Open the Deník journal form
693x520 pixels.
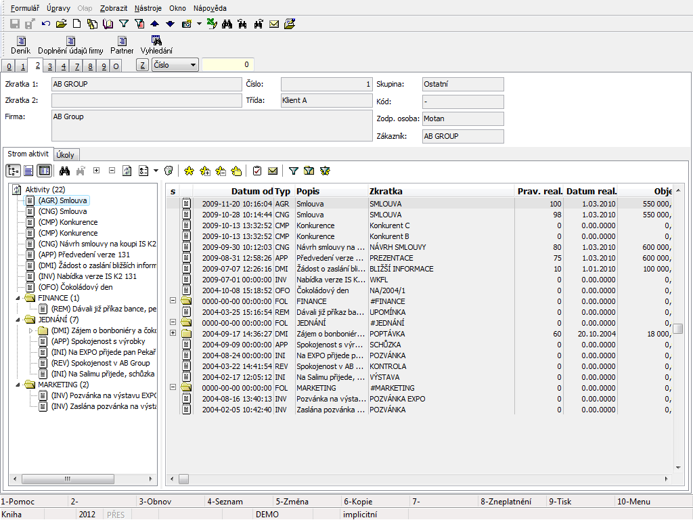point(20,45)
